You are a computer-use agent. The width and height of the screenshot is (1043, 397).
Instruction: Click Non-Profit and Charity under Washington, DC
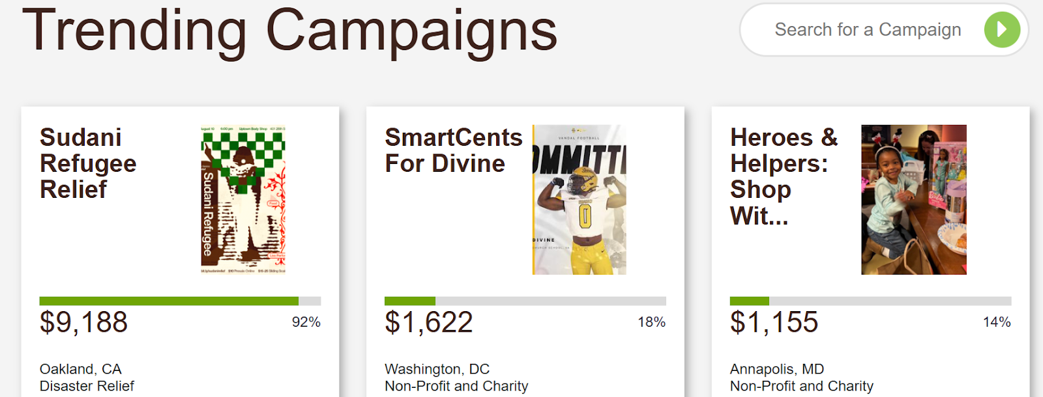pos(456,386)
